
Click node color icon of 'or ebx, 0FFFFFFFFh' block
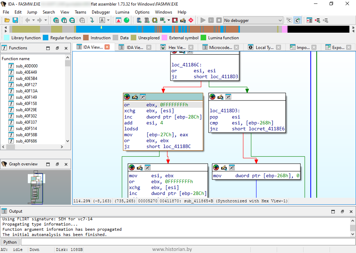pyautogui.click(x=127, y=97)
